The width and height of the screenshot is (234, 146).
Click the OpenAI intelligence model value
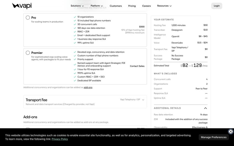175,36
